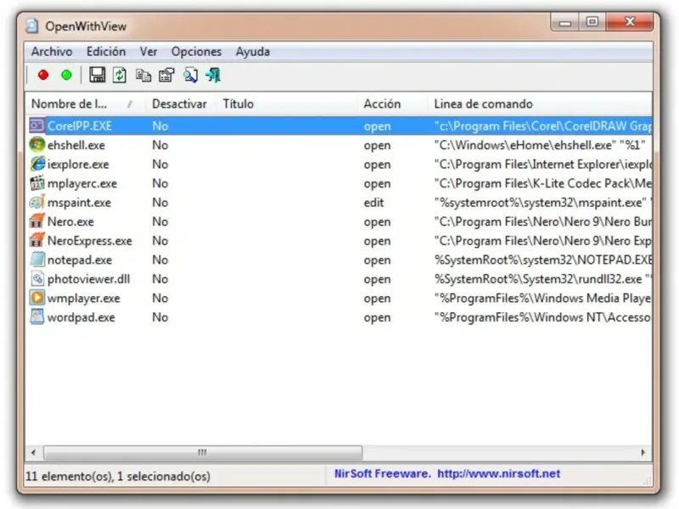679x509 pixels.
Task: Click the 11 elemento(os) status bar text
Action: click(118, 477)
